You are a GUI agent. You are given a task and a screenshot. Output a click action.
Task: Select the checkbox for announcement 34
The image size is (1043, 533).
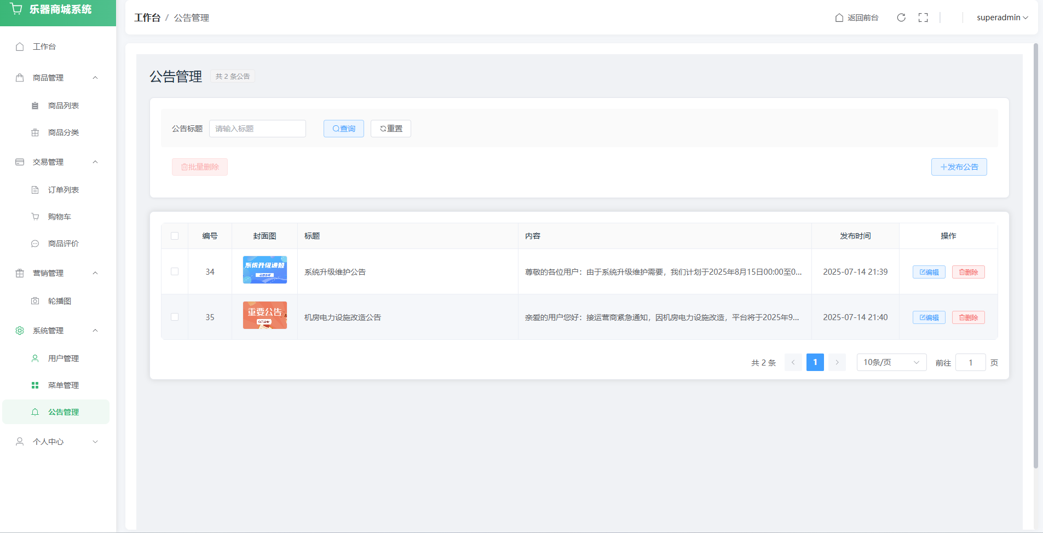[175, 271]
